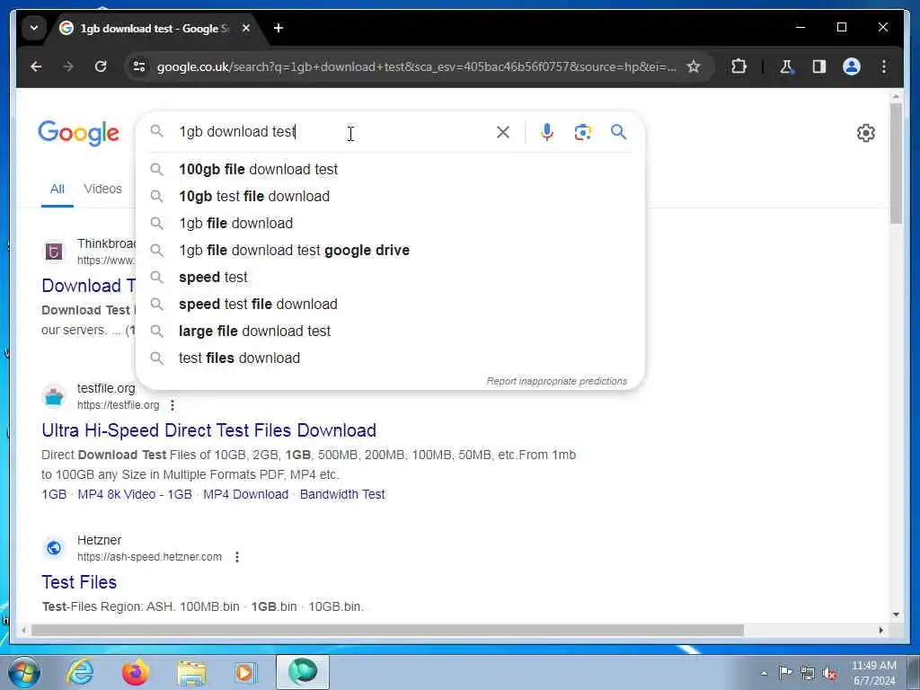Click the scroll down arrow
The image size is (920, 690).
coord(896,615)
